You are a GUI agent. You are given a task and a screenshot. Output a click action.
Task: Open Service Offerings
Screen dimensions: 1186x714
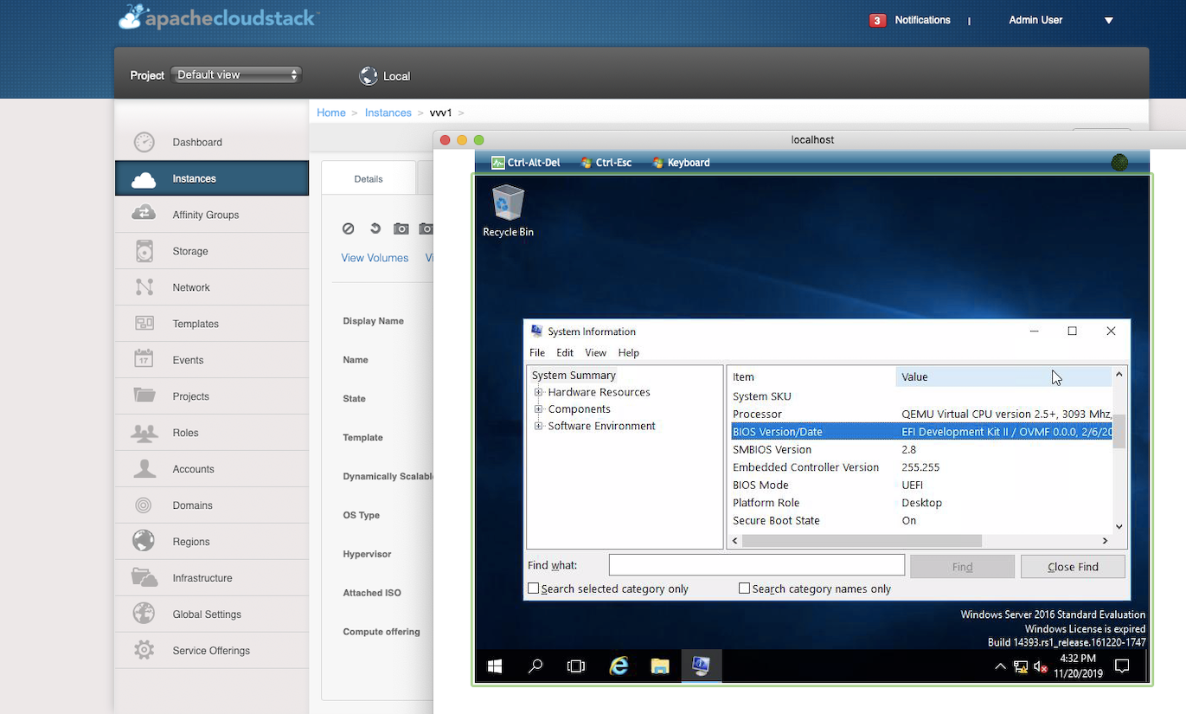coord(212,651)
